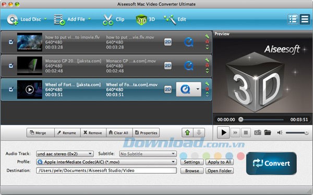The height and width of the screenshot is (195, 313).
Task: Click QuickTime format icon on imovie.flv row
Action: coord(189,42)
